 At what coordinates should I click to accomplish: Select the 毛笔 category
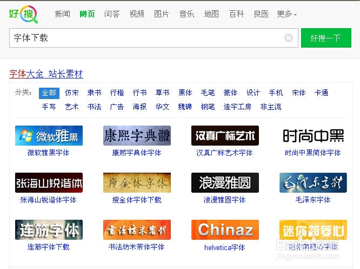tap(208, 93)
